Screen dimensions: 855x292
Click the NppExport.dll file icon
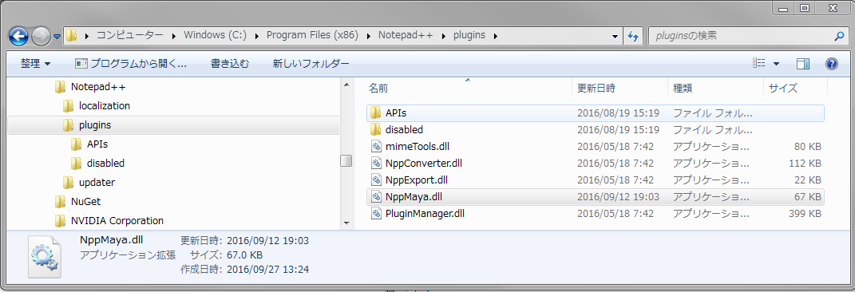(x=376, y=180)
